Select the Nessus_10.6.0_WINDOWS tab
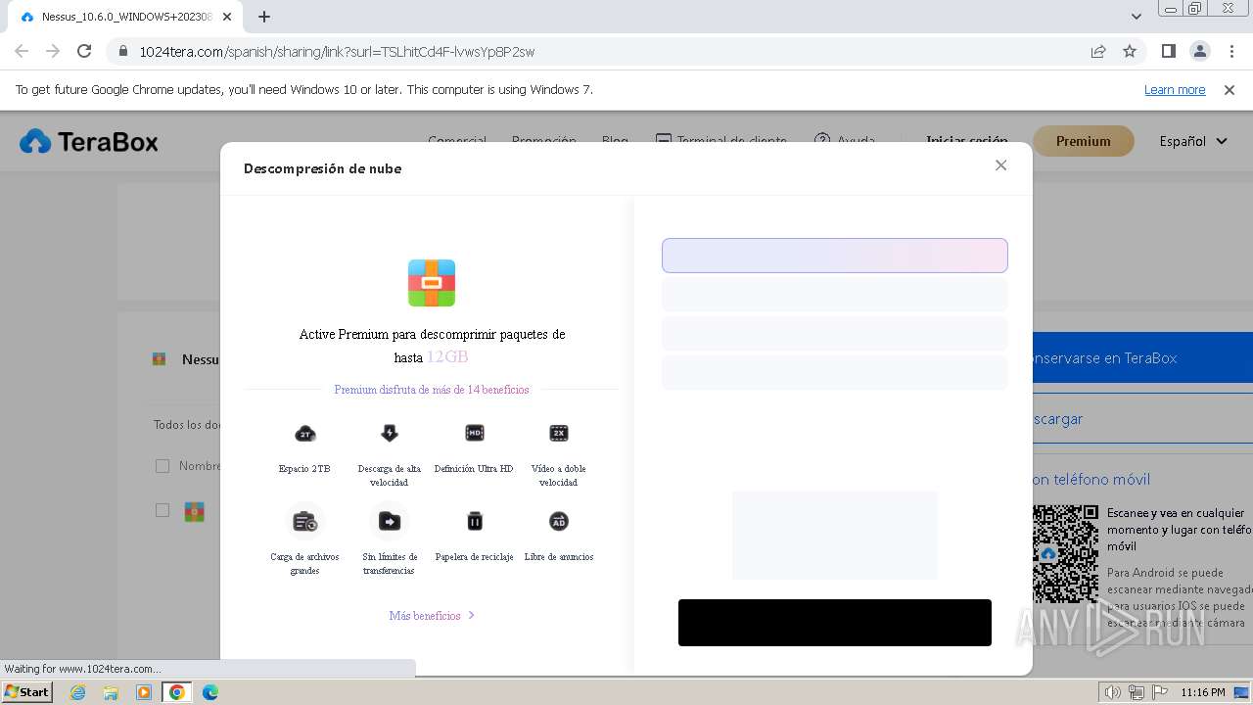 124,17
